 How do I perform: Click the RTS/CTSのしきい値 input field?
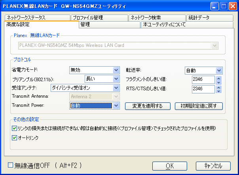203,89
